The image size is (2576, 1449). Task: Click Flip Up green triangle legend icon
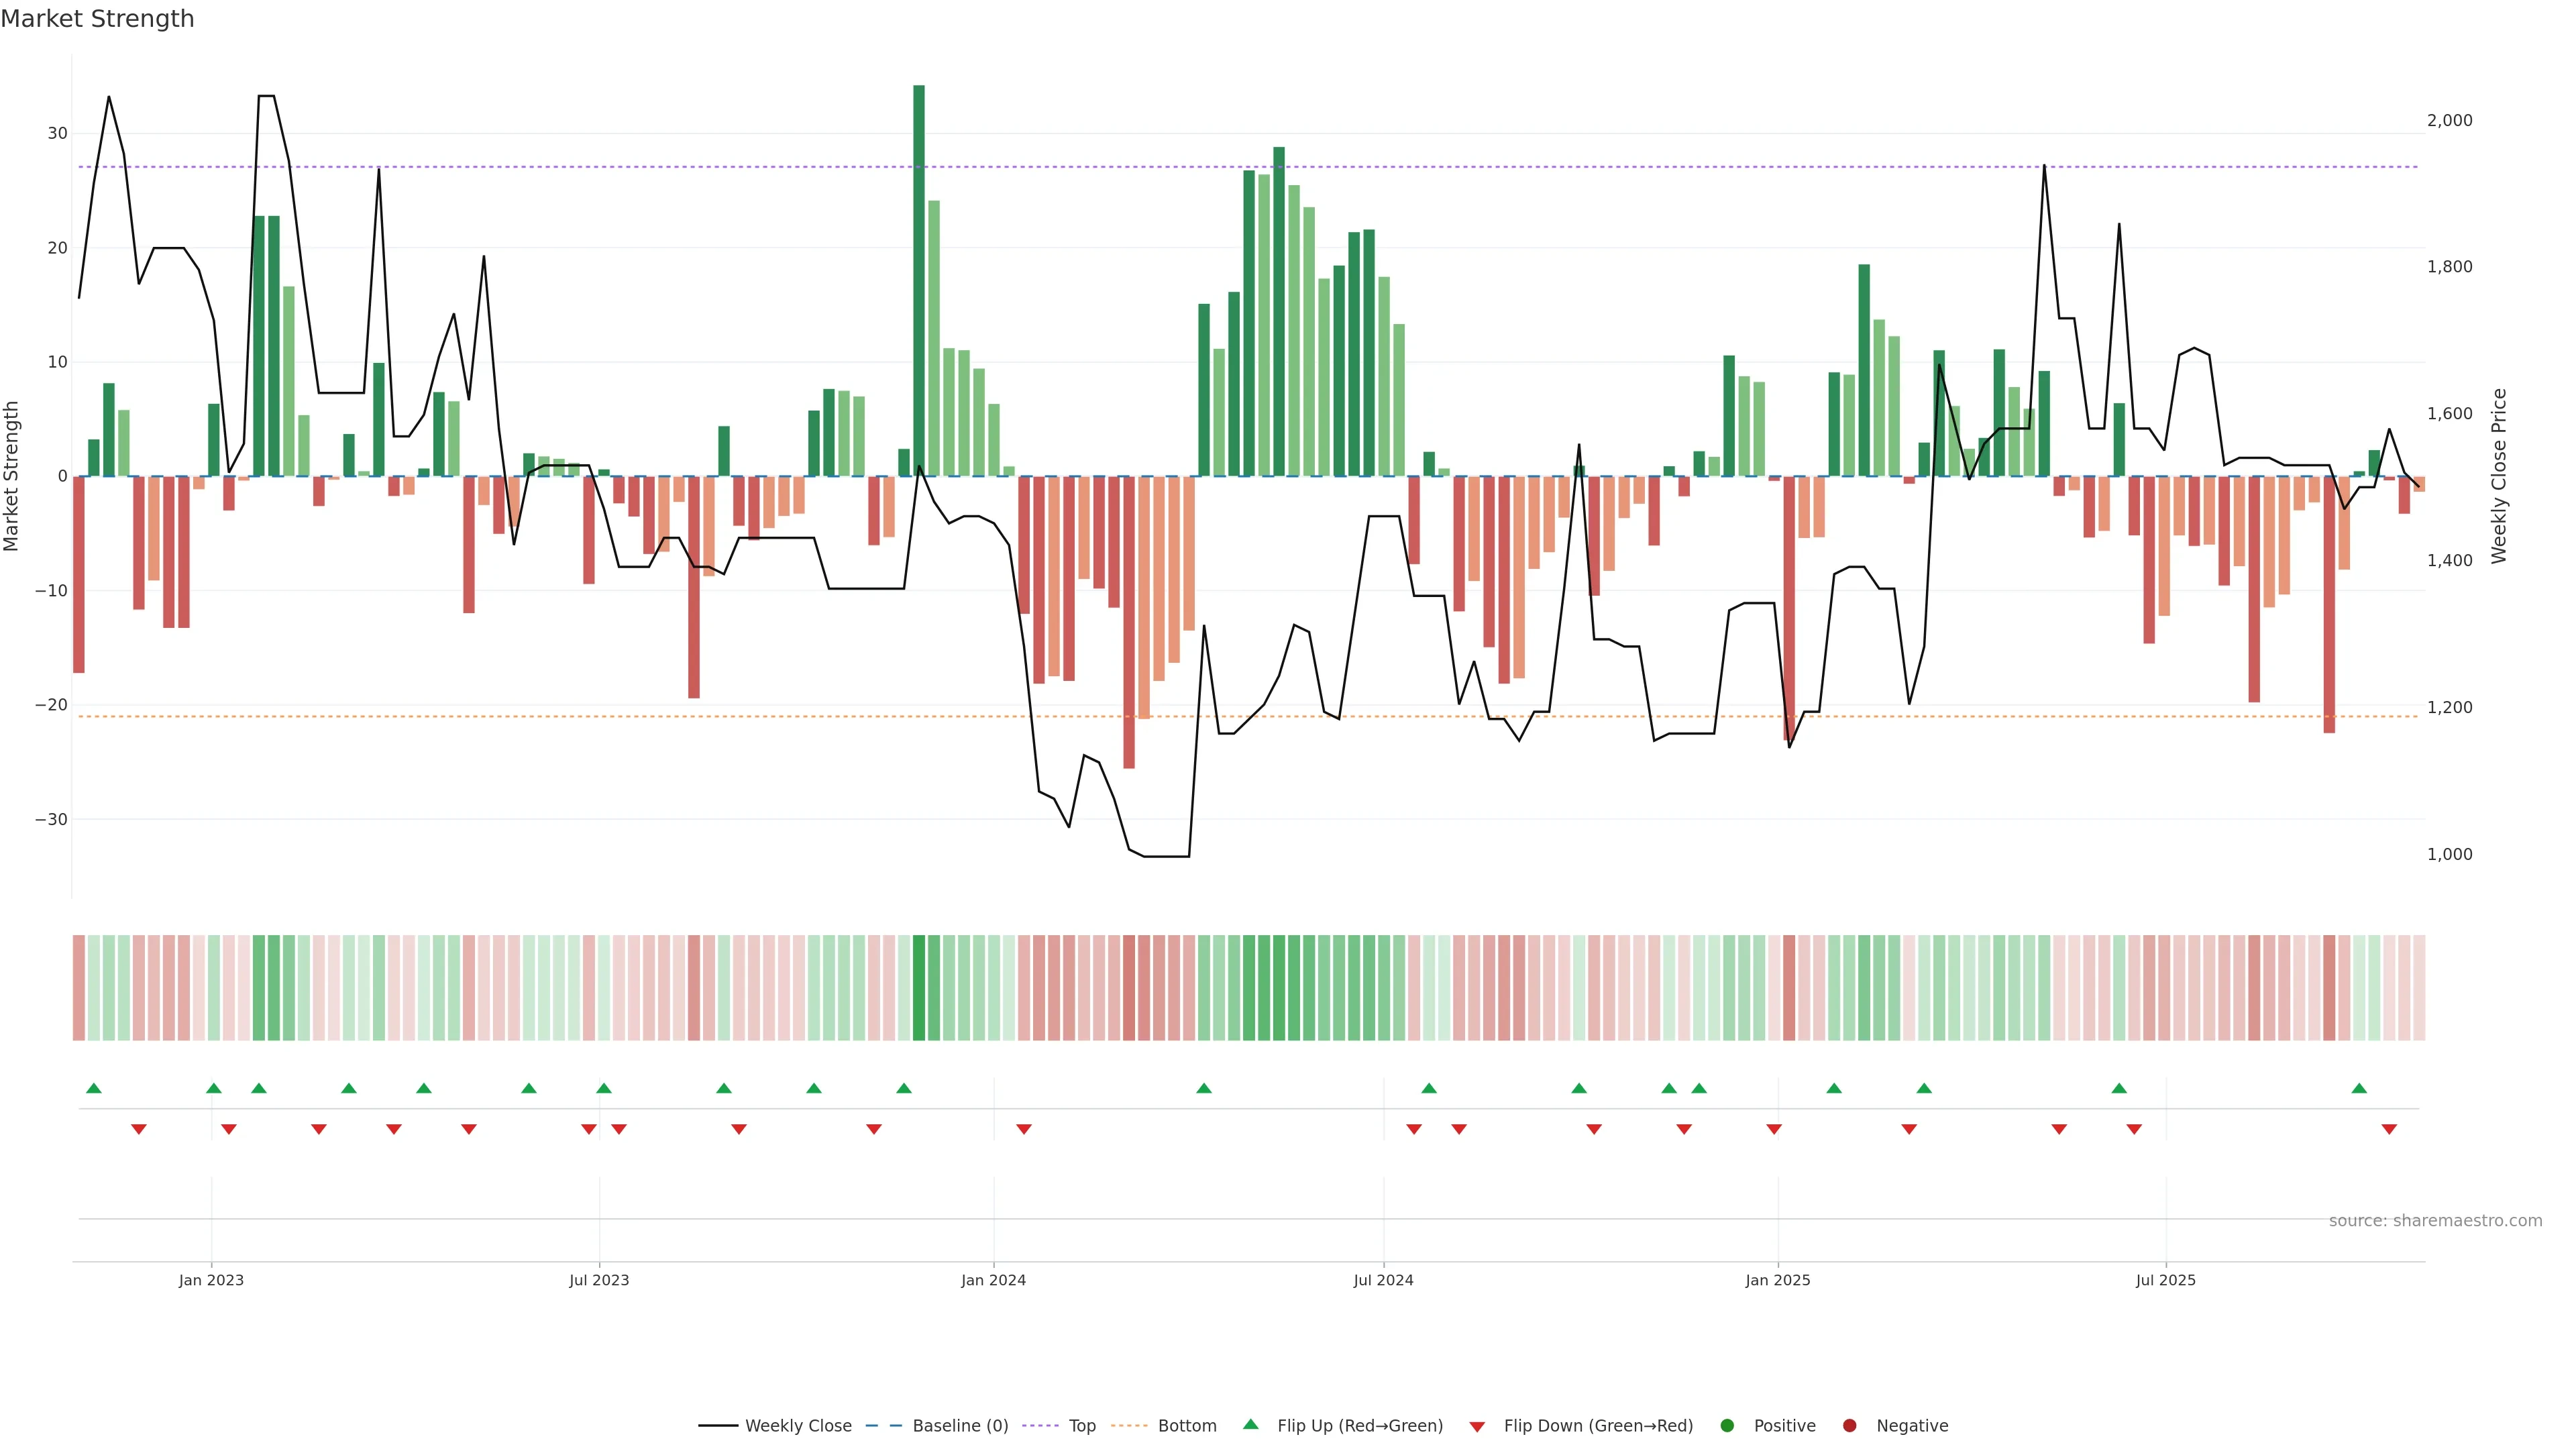point(1250,1425)
